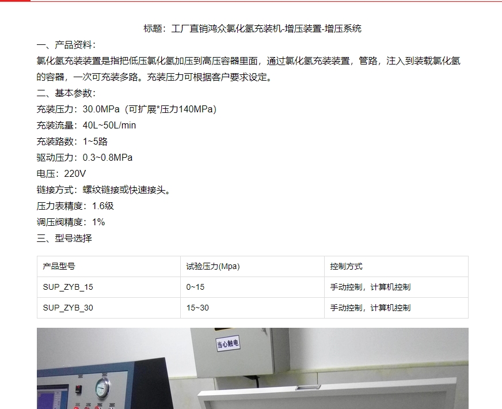Select the heading 一、产品资料
Viewport: 502px width, 409px height.
pos(66,45)
